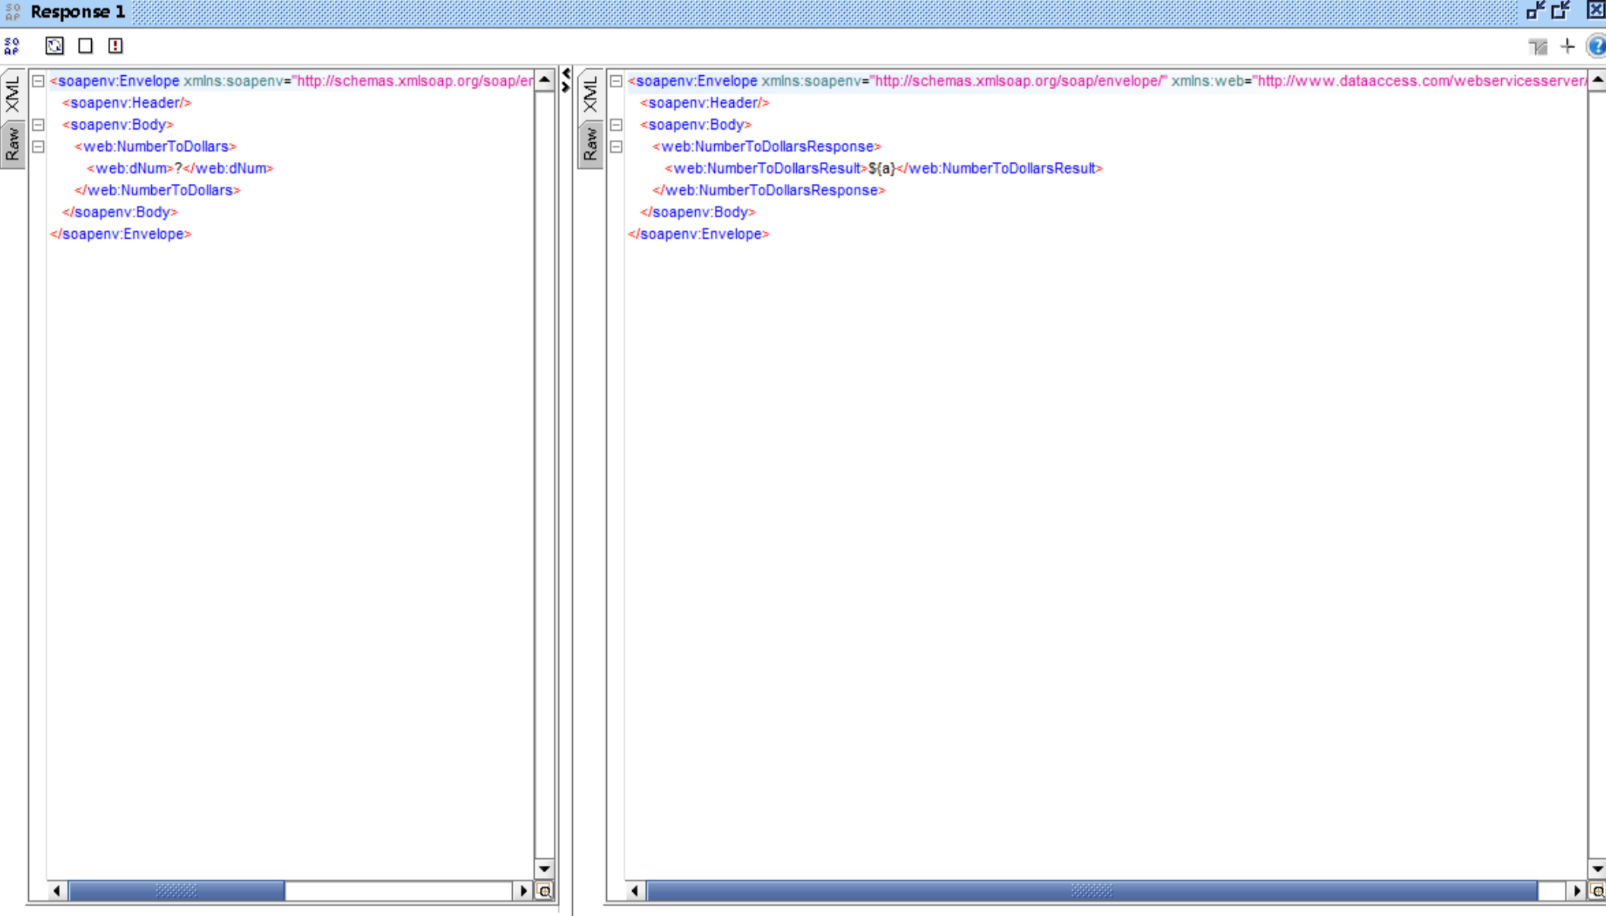Viewport: 1606px width, 916px height.
Task: Collapse the web:NumberToDollarsResponse element
Action: [615, 147]
